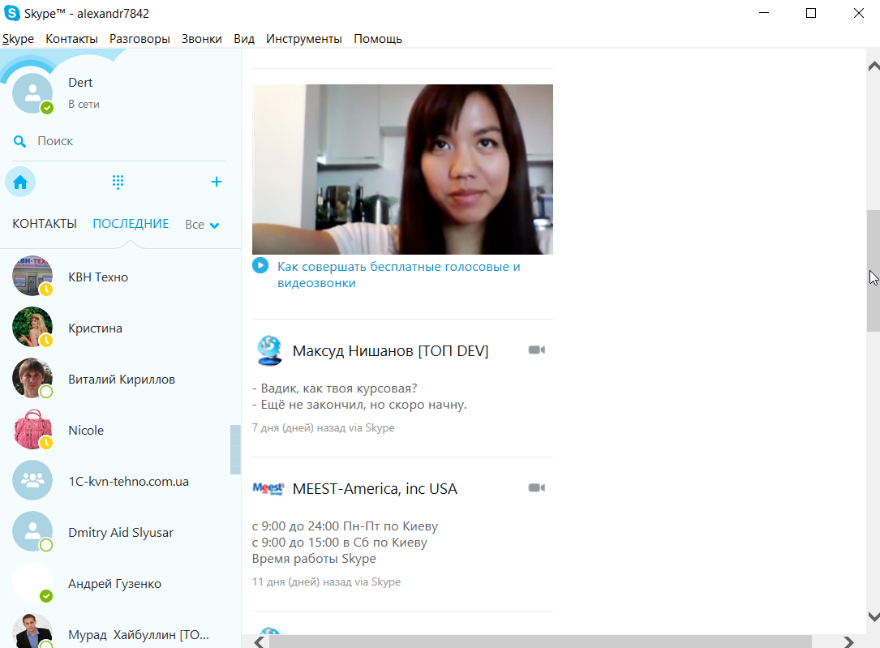This screenshot has height=648, width=880.
Task: Click Dmitry Aid Slyusar's avatar
Action: click(32, 531)
